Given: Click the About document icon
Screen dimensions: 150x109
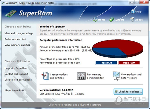Looking at the screenshot, I should click(x=132, y=19).
